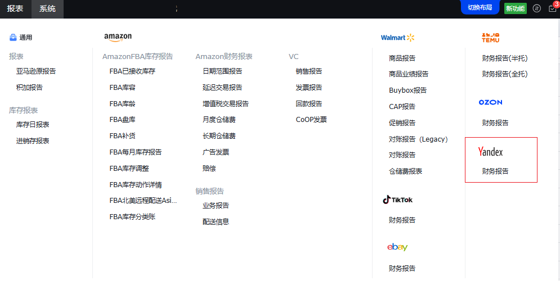Open Walmart Buybox报告

pos(408,90)
